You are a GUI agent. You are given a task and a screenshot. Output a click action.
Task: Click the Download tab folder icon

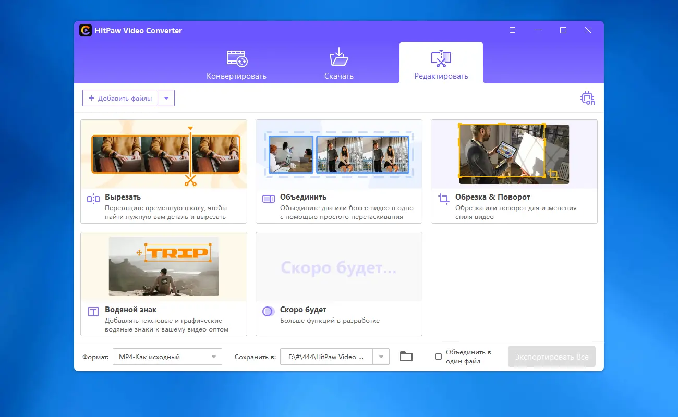pos(339,57)
